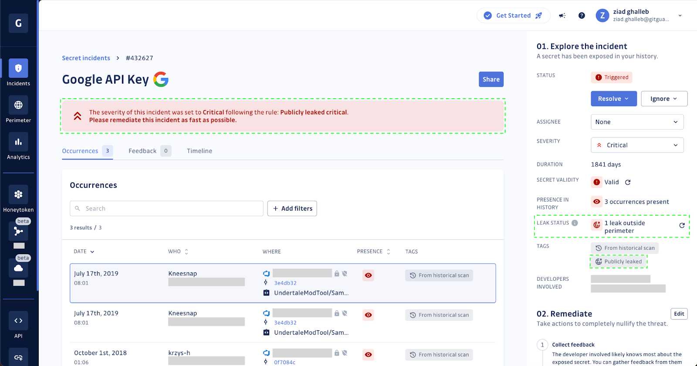
Task: Open the Ignore dropdown button
Action: [664, 99]
